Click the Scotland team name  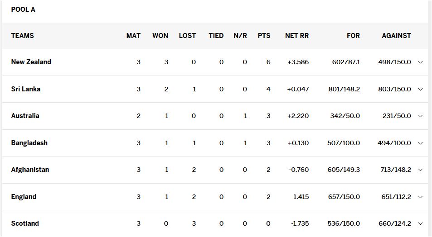coord(25,223)
